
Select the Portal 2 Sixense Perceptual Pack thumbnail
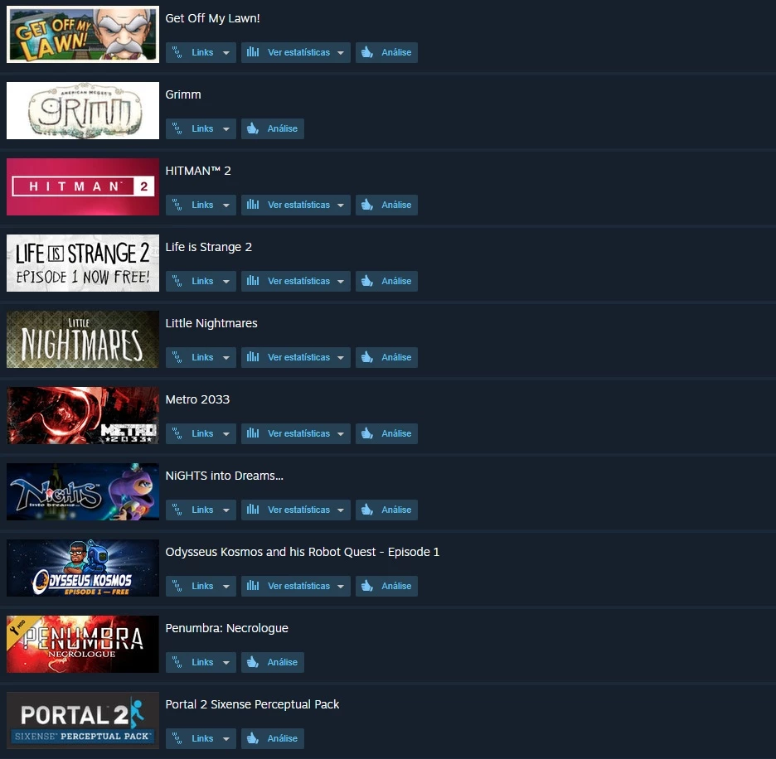pos(83,720)
